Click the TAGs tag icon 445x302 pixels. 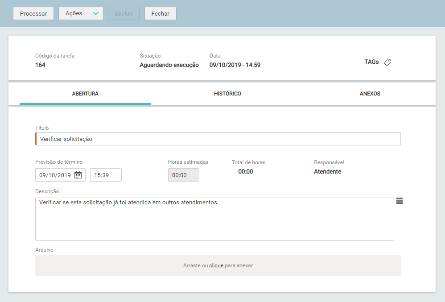(x=387, y=62)
